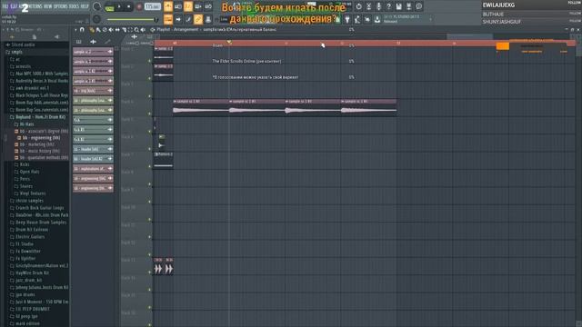Click the red Record button
The height and width of the screenshot is (327, 582).
point(139,6)
